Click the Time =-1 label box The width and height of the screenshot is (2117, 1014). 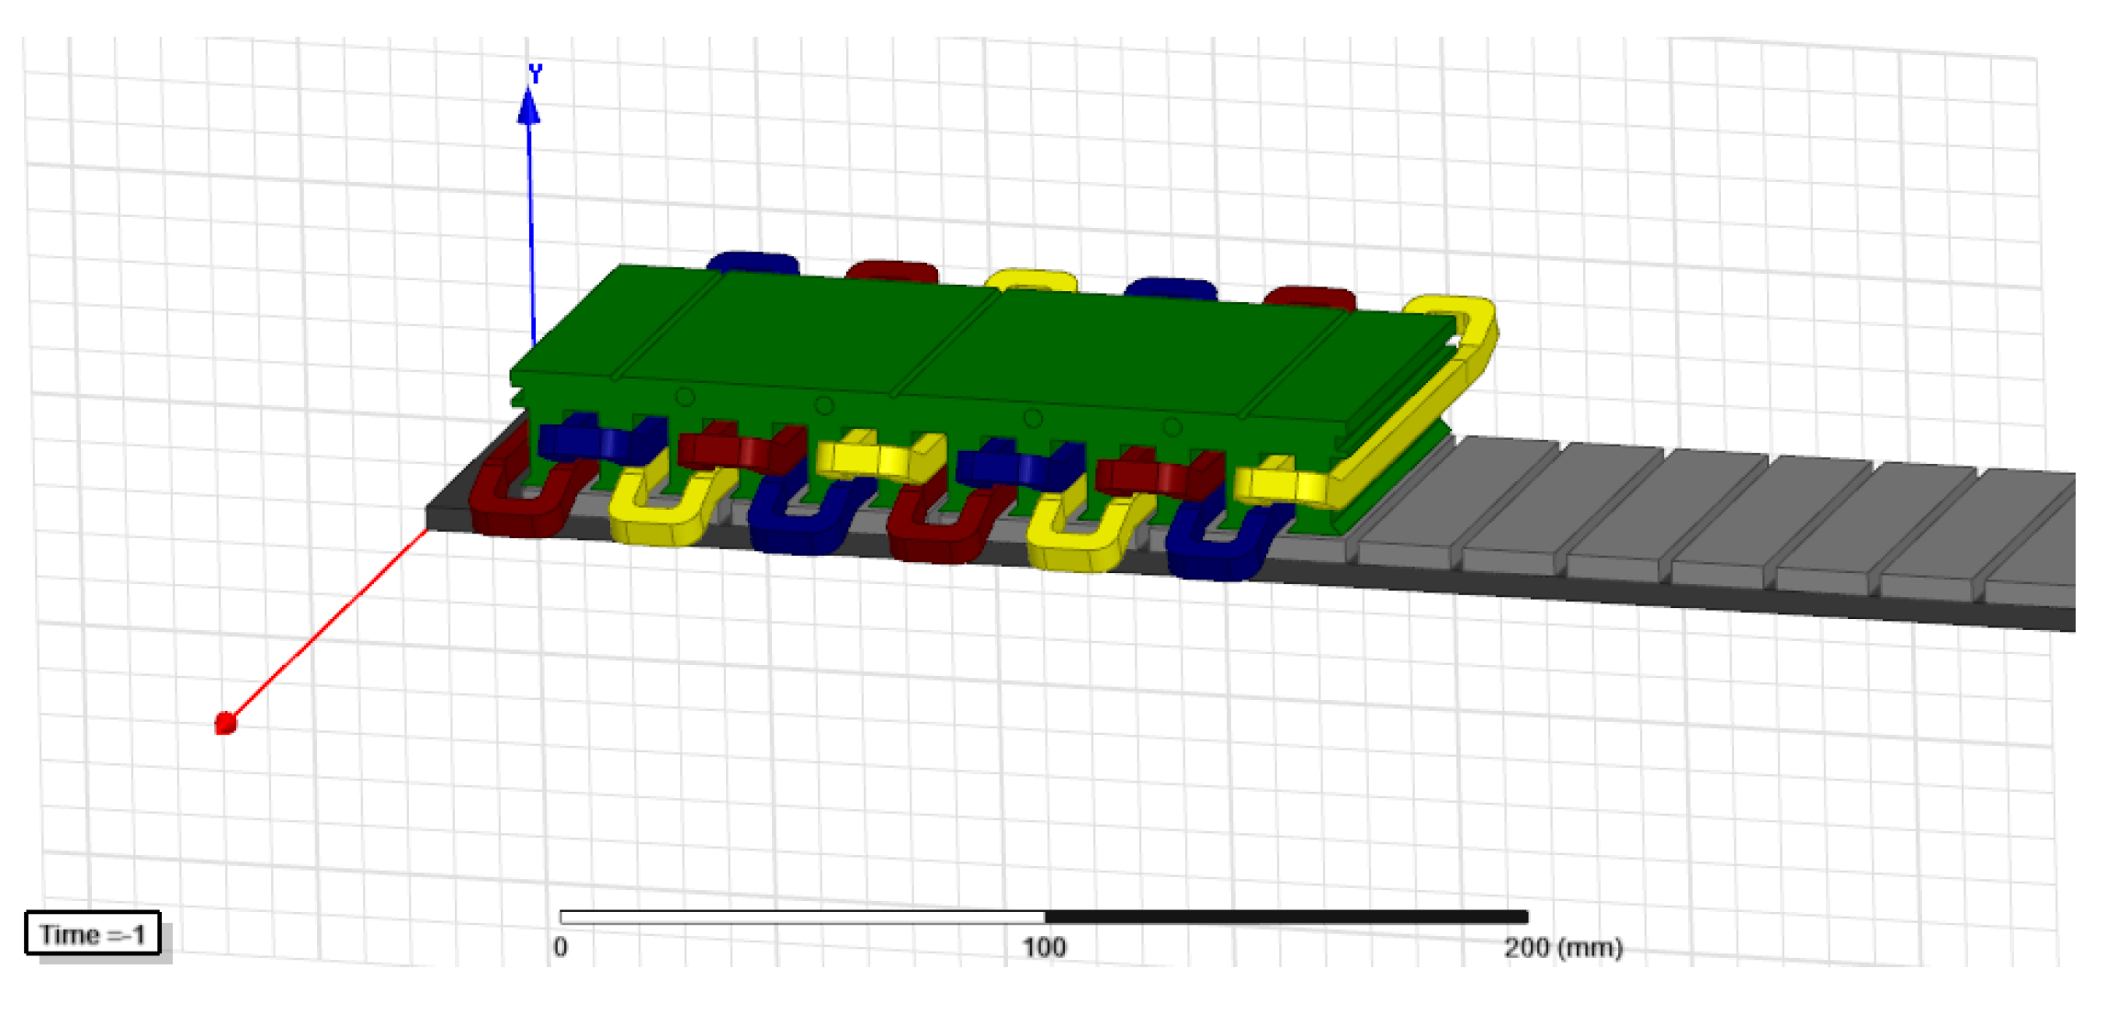pyautogui.click(x=93, y=934)
